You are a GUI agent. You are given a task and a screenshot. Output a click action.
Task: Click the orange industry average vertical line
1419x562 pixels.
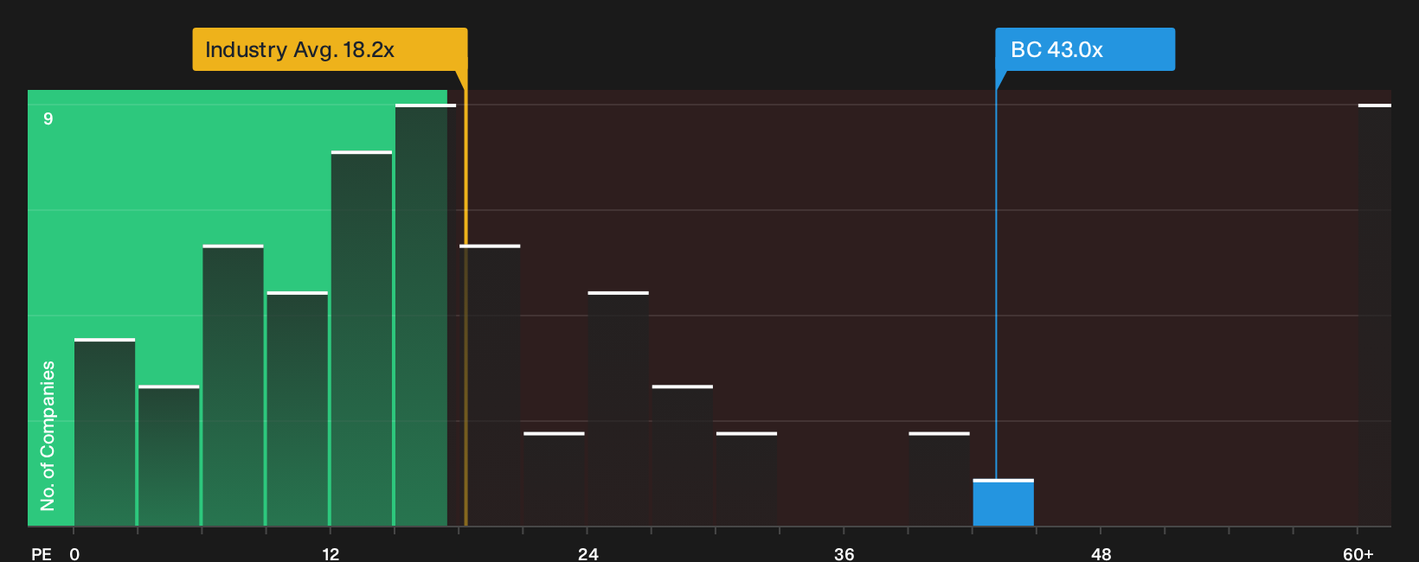466,298
